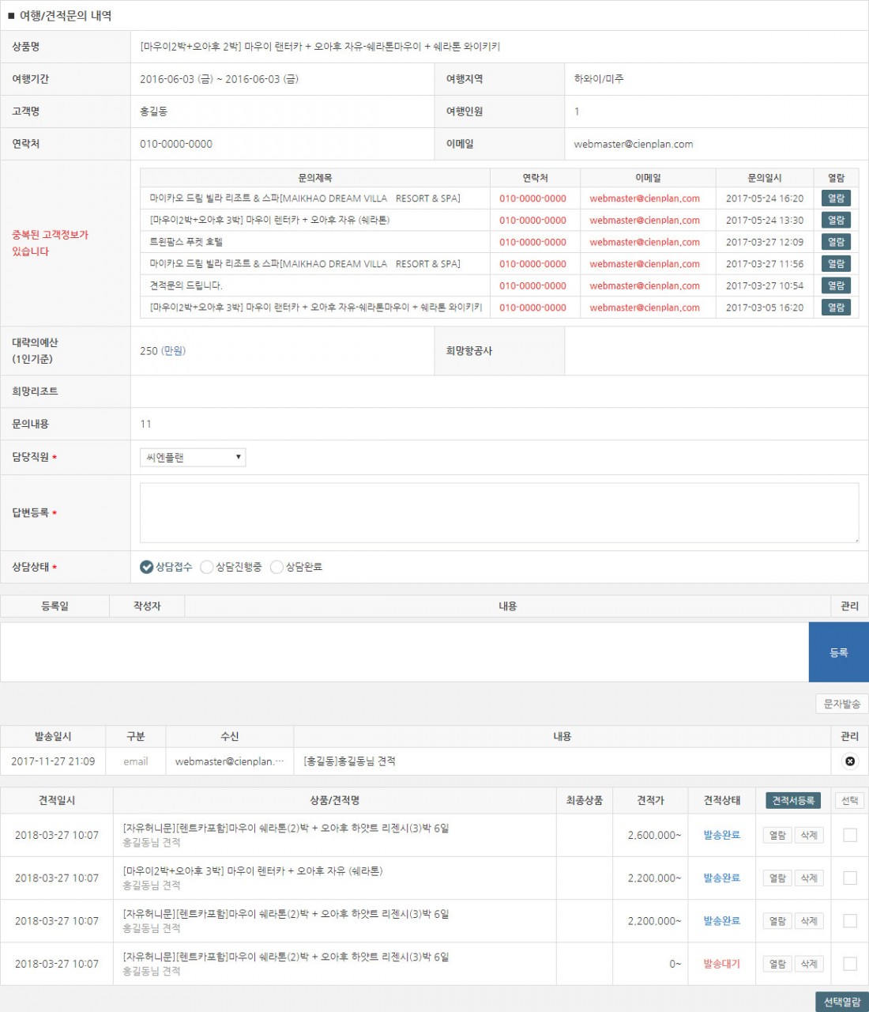Viewport: 869px width, 1012px height.
Task: Click the [홍길동]홍길동님 견적 message text
Action: pos(349,761)
